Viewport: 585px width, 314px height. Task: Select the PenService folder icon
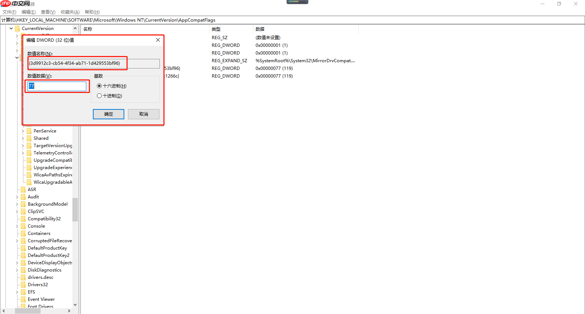(29, 131)
